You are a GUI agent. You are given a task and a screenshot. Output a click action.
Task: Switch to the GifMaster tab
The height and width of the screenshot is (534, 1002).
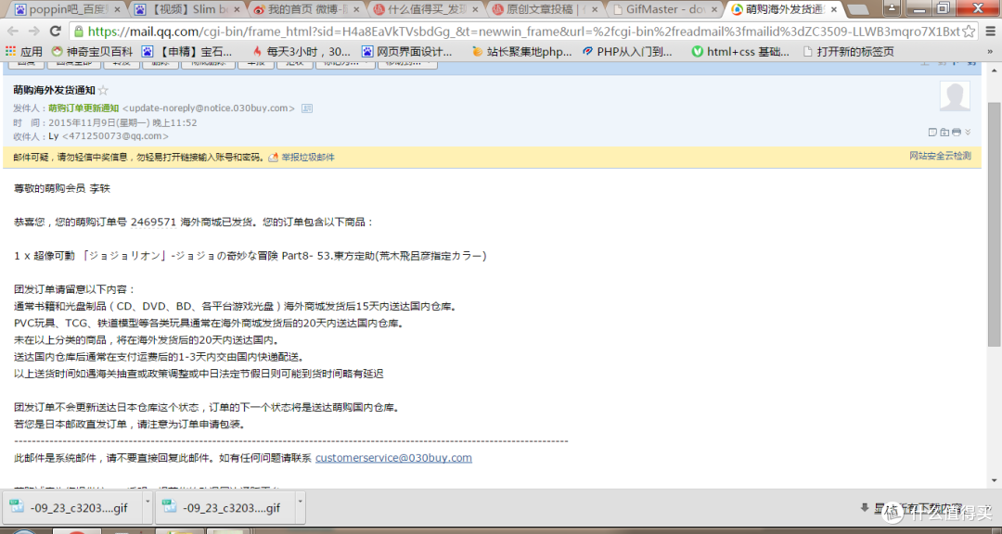[x=666, y=9]
